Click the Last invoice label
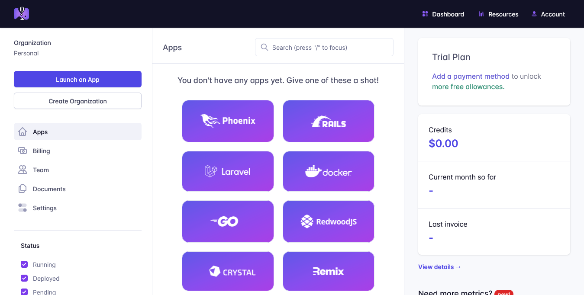584x295 pixels. pos(448,224)
